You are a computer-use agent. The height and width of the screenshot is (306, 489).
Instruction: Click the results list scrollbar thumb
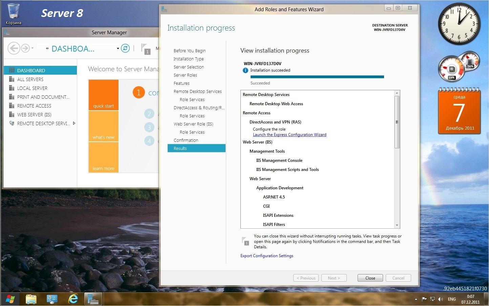tap(397, 122)
